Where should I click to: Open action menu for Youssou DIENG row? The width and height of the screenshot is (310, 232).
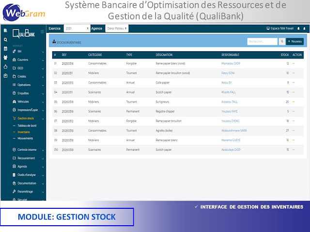[x=294, y=121]
